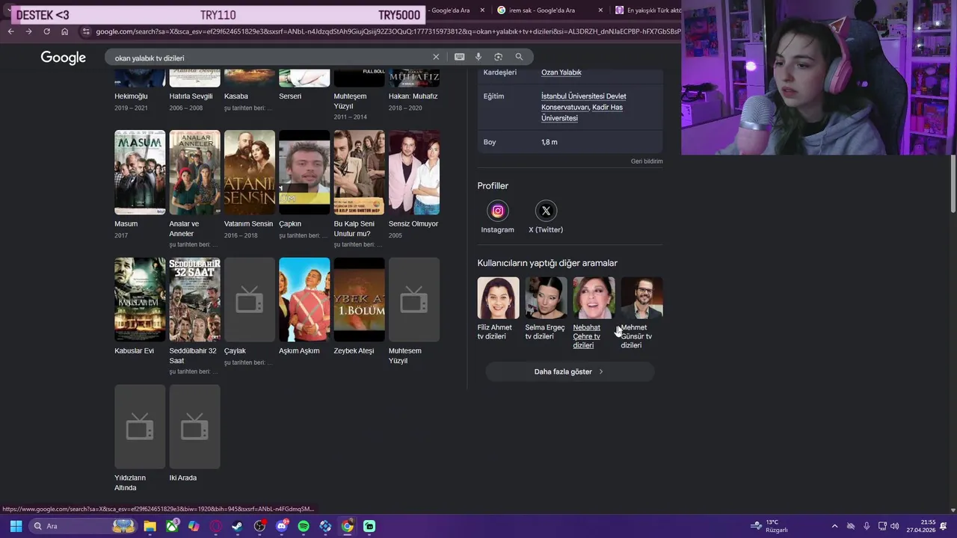Open the green app icon after Chrome

[x=369, y=526]
